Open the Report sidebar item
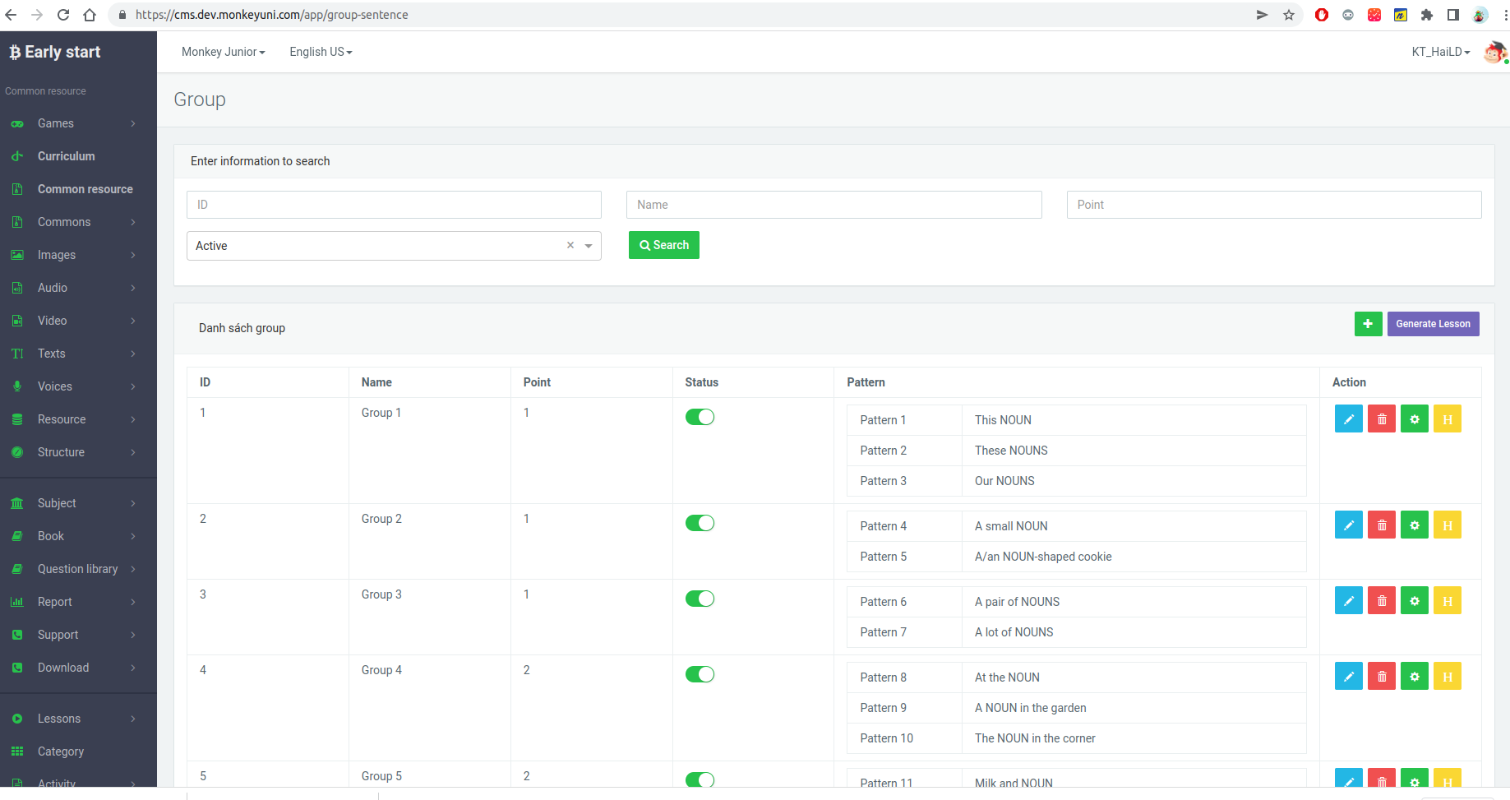The height and width of the screenshot is (800, 1510). pos(78,602)
